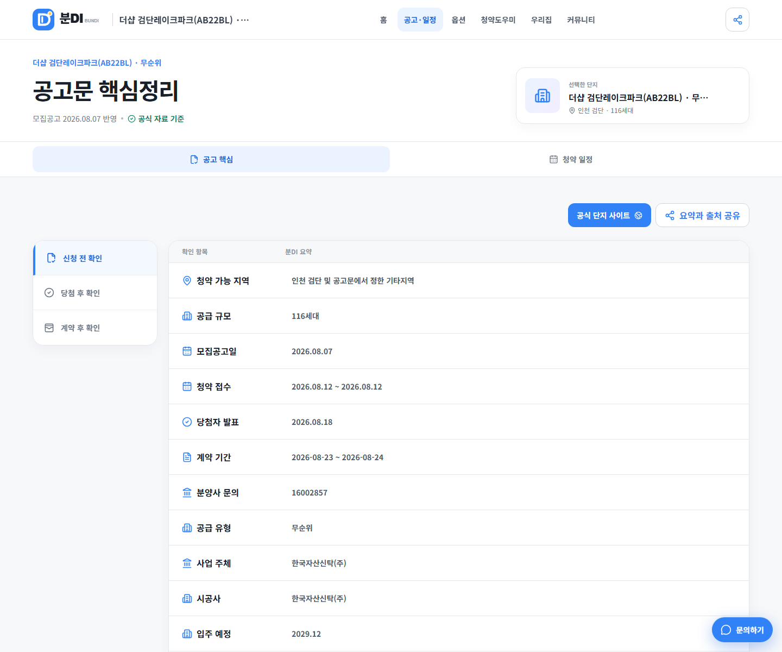Click check icon in 당첨자 발표 row

click(187, 422)
